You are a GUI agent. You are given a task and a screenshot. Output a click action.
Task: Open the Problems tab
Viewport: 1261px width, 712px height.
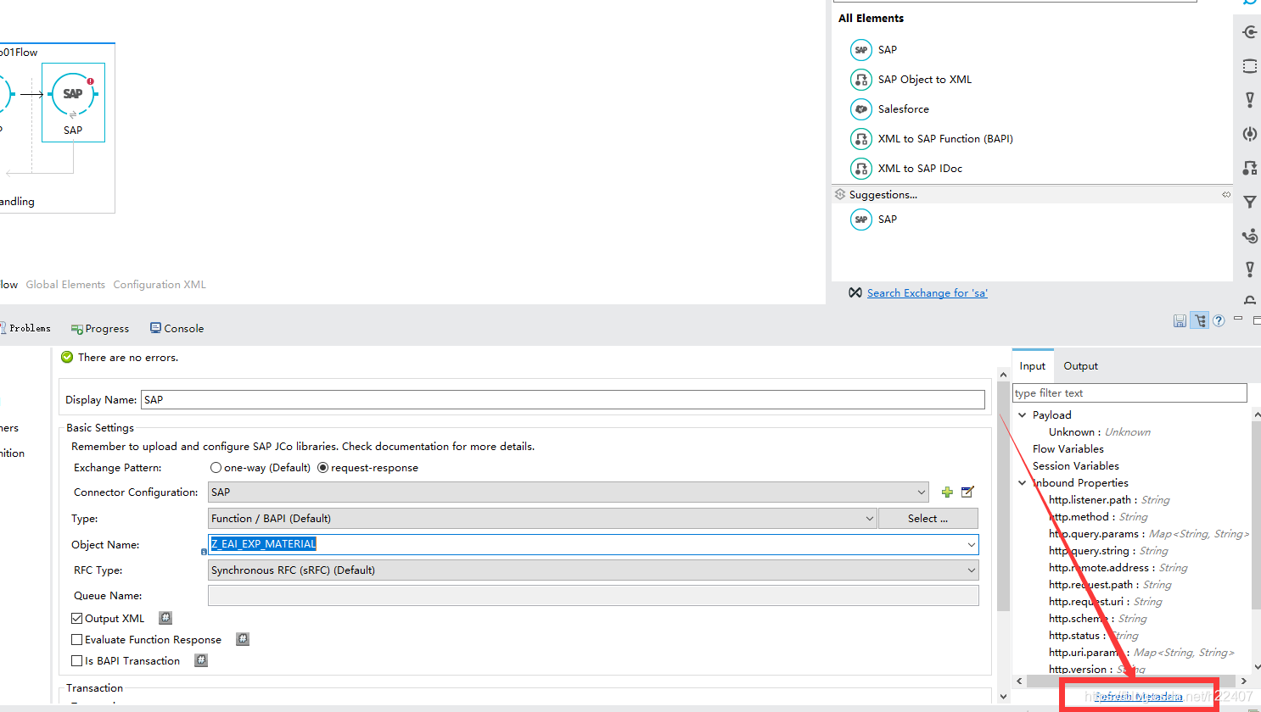(x=25, y=329)
